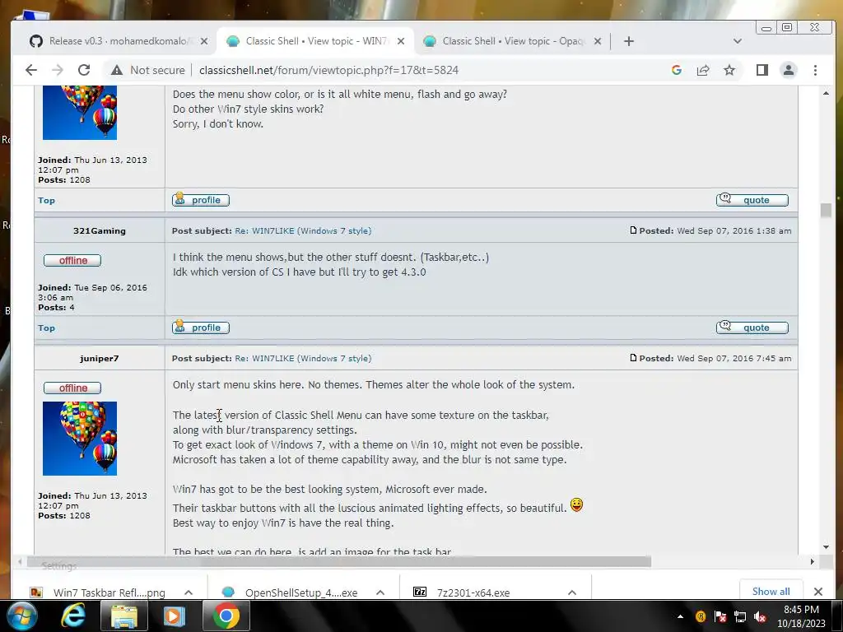Launch Internet Explorer from taskbar
This screenshot has height=632, width=843.
click(x=73, y=616)
